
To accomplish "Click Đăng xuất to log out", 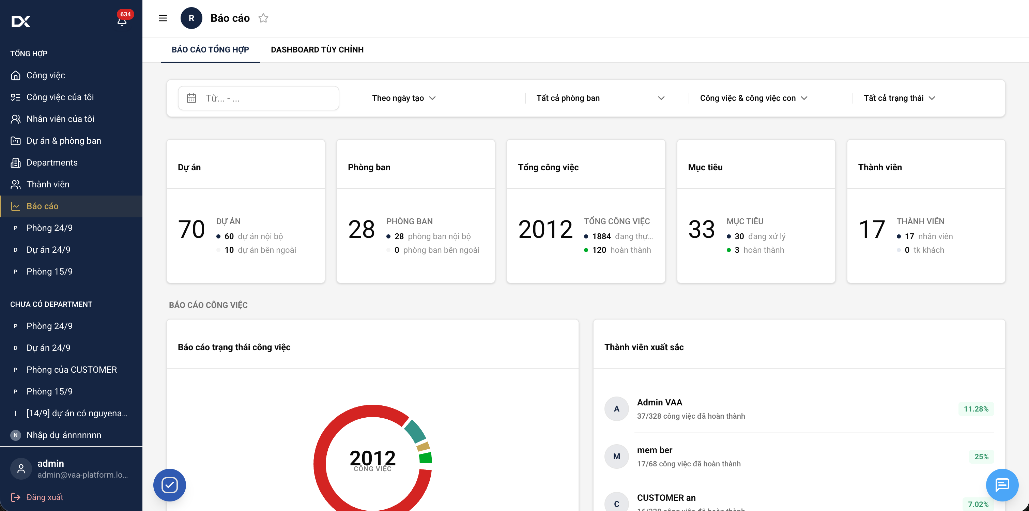I will tap(45, 497).
